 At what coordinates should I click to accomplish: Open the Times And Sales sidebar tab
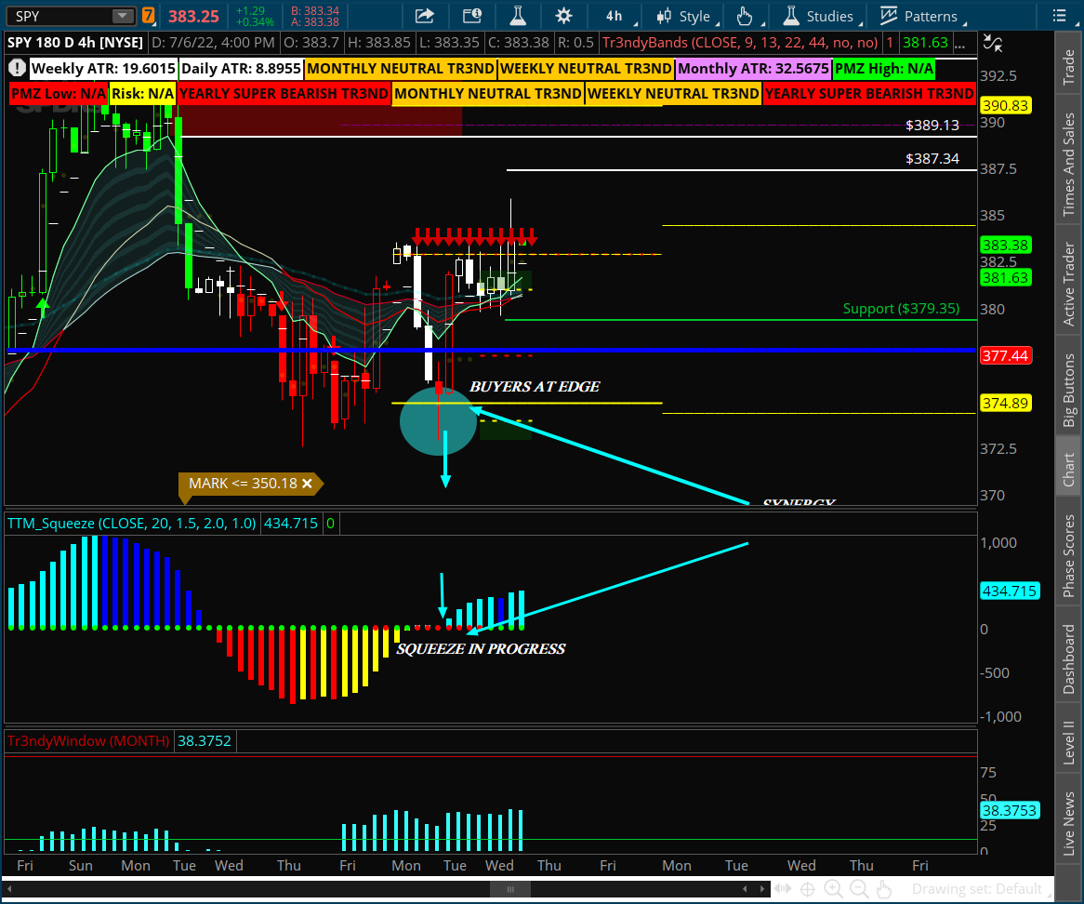(1069, 164)
